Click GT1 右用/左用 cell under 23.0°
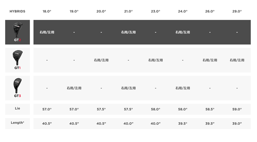 [x=156, y=60]
